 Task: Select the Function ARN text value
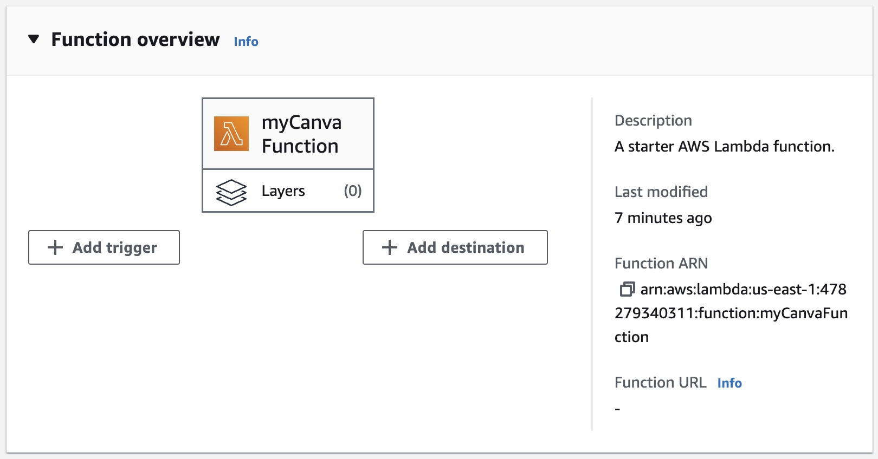pyautogui.click(x=731, y=313)
